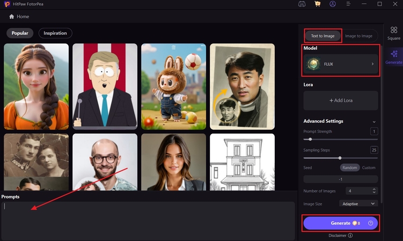
Task: Click the Image Size label text
Action: pos(313,204)
